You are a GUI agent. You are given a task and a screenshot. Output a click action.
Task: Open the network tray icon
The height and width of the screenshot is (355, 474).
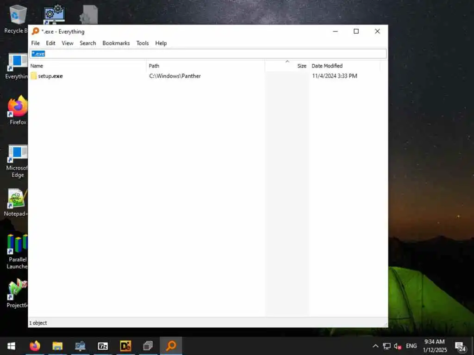pyautogui.click(x=387, y=346)
